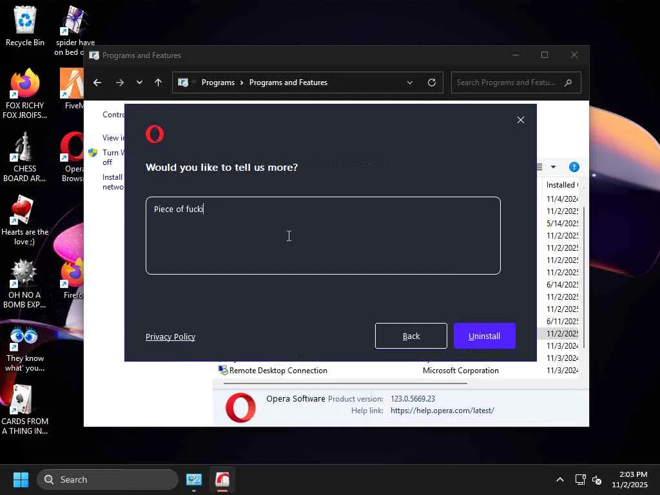The image size is (660, 495).
Task: Open the Windows Start menu
Action: (x=21, y=480)
